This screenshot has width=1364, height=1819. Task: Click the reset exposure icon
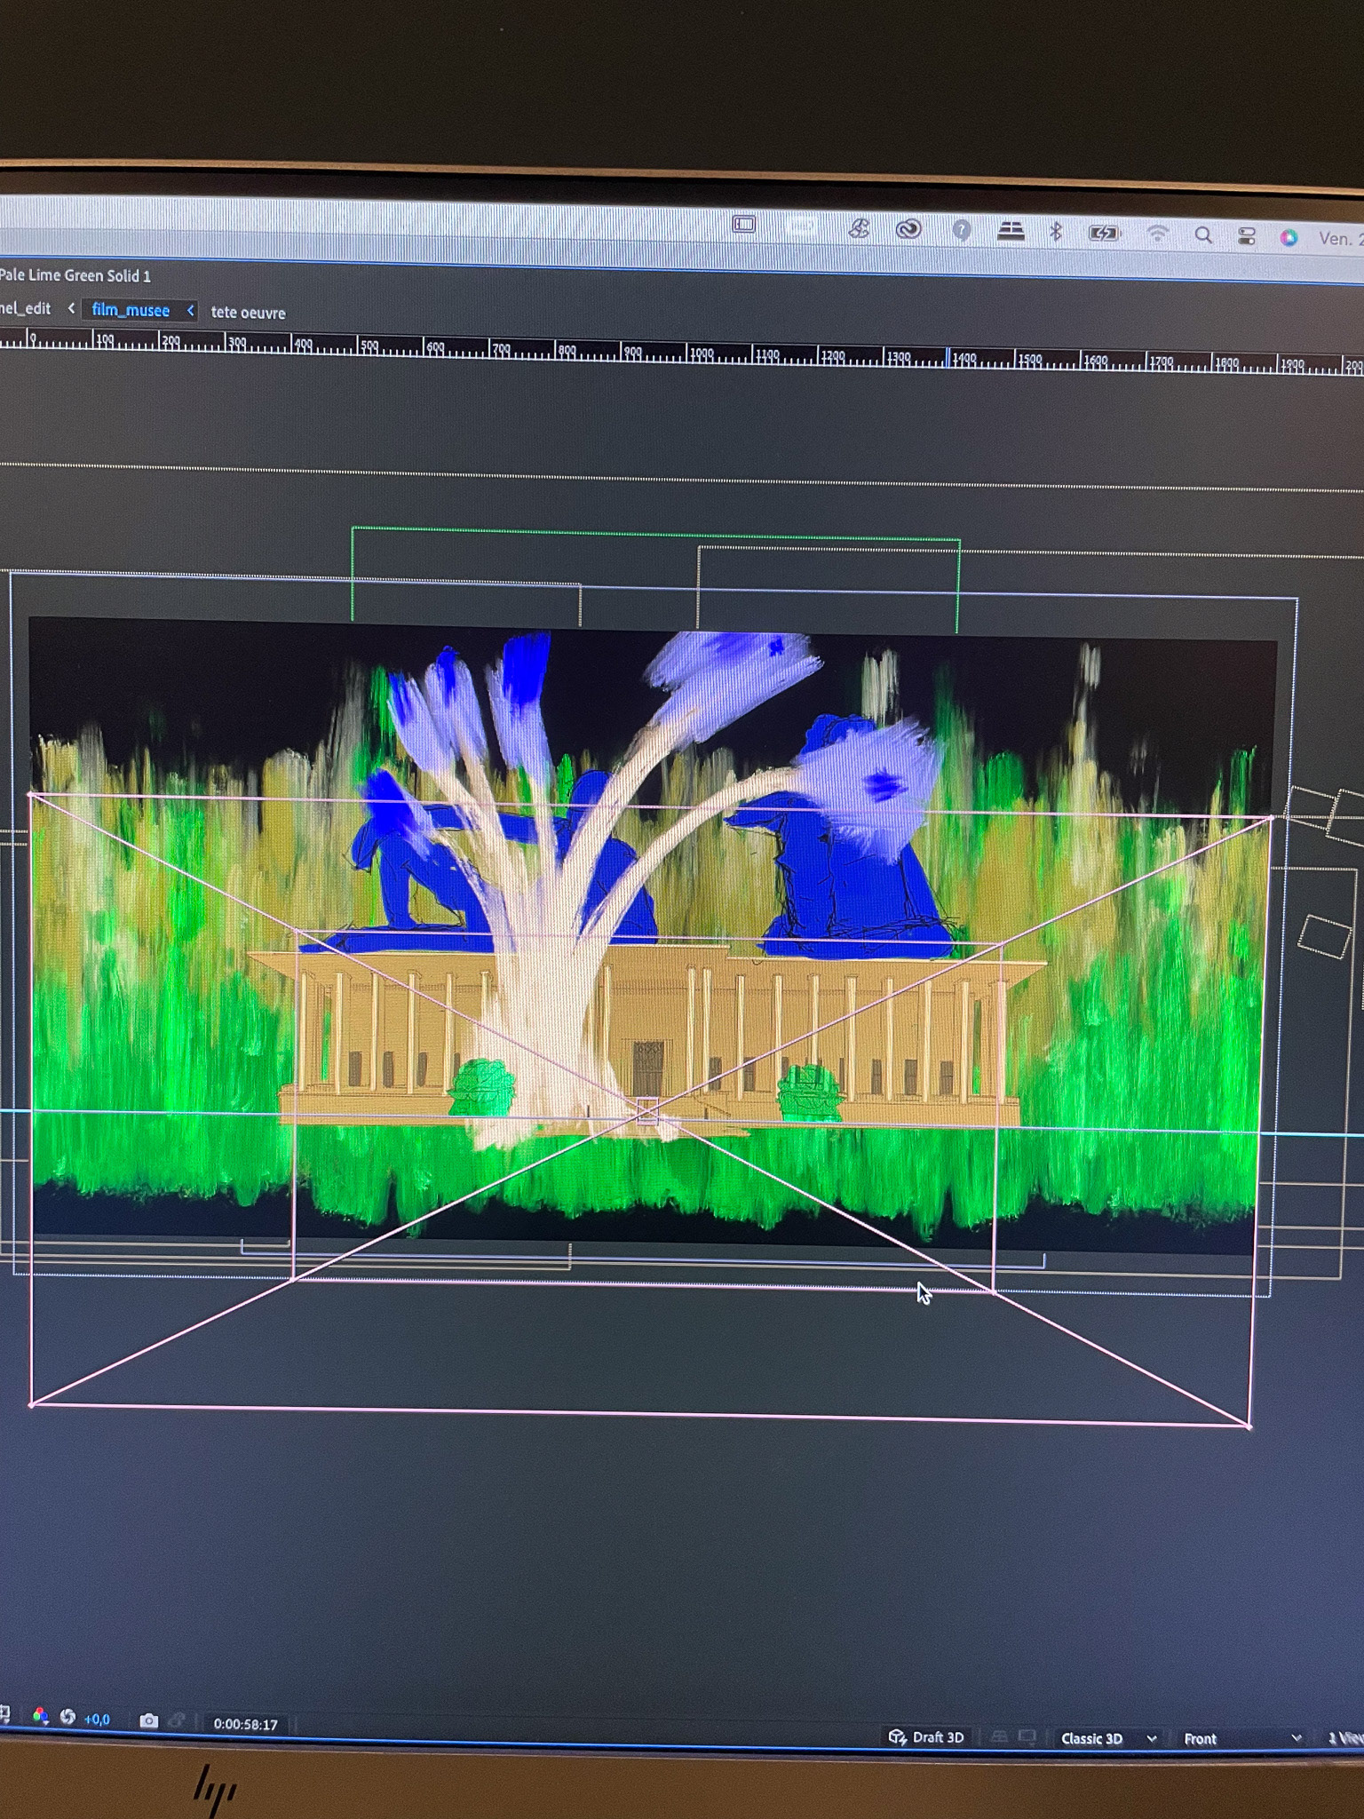[x=67, y=1717]
